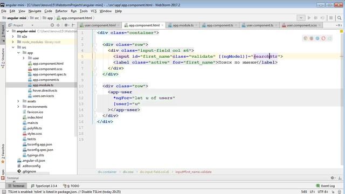
Task: Open the Navigate menu
Action: pos(34,11)
